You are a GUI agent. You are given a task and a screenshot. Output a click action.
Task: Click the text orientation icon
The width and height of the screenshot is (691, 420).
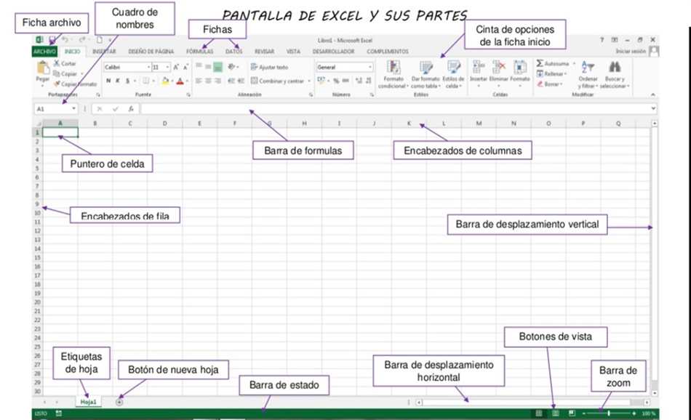coord(232,67)
